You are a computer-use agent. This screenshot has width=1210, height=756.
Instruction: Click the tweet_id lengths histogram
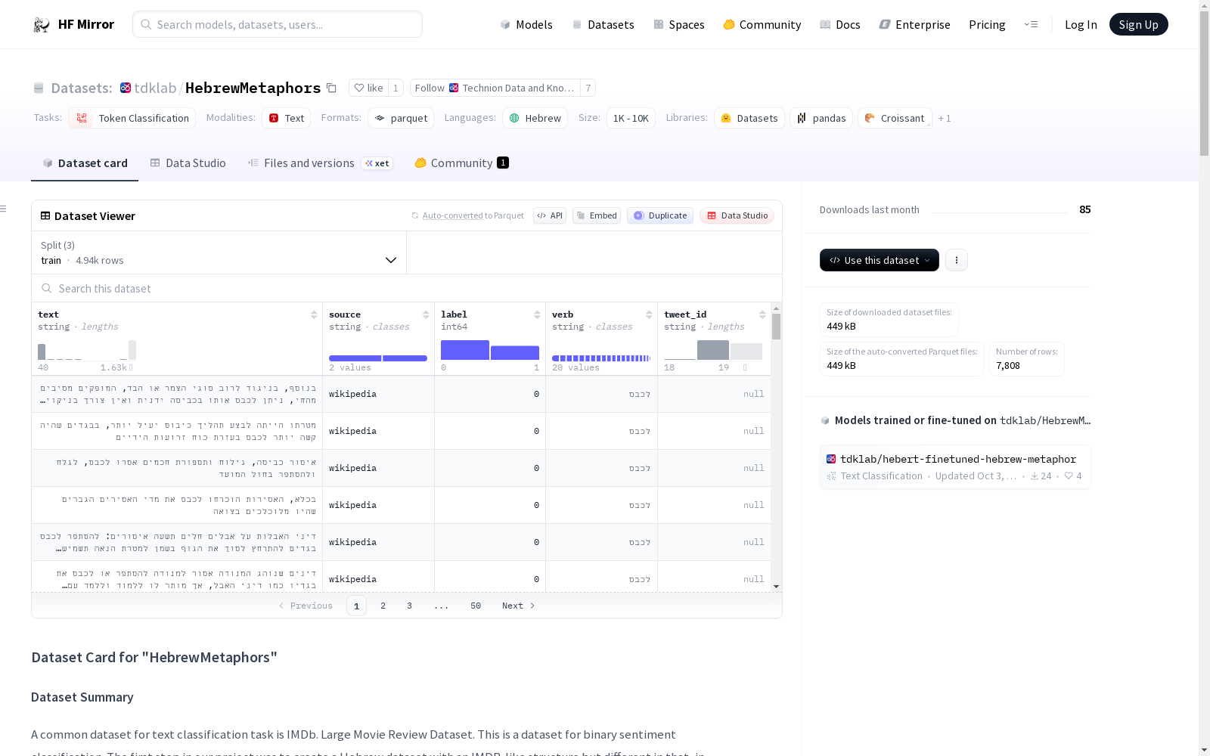tap(713, 350)
